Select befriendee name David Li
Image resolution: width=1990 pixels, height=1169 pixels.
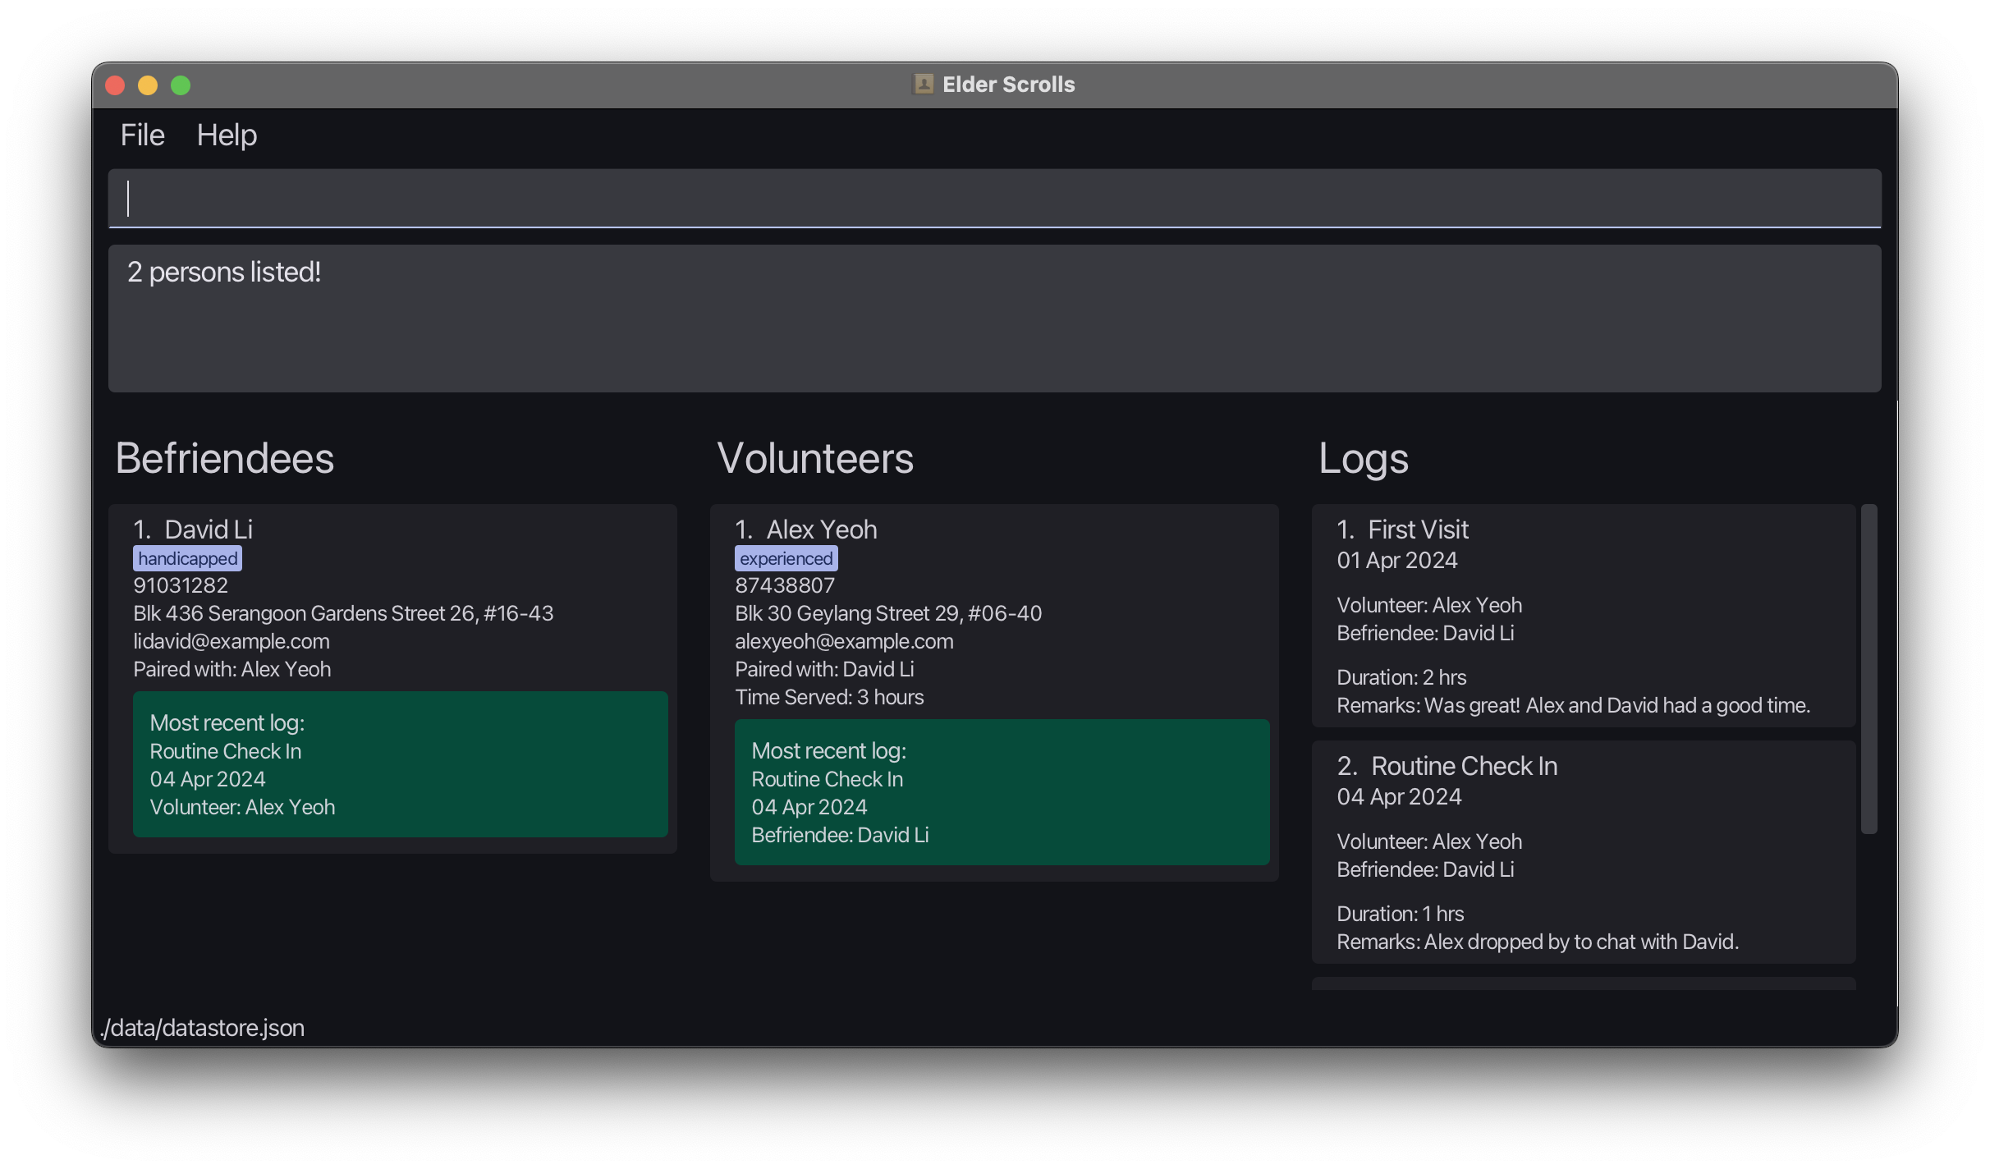tap(209, 529)
